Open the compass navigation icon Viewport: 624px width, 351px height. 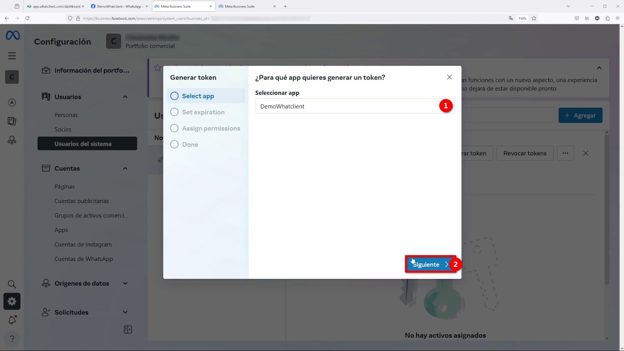coord(12,103)
